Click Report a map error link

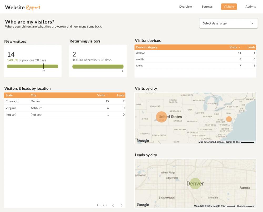point(246,206)
